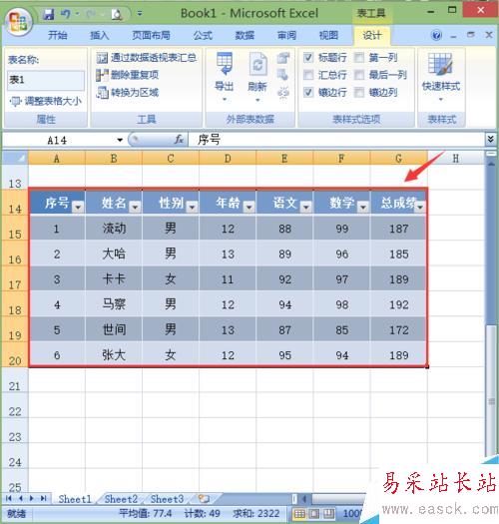Open the 数学 column filter dropdown
This screenshot has height=524, width=499.
(363, 208)
